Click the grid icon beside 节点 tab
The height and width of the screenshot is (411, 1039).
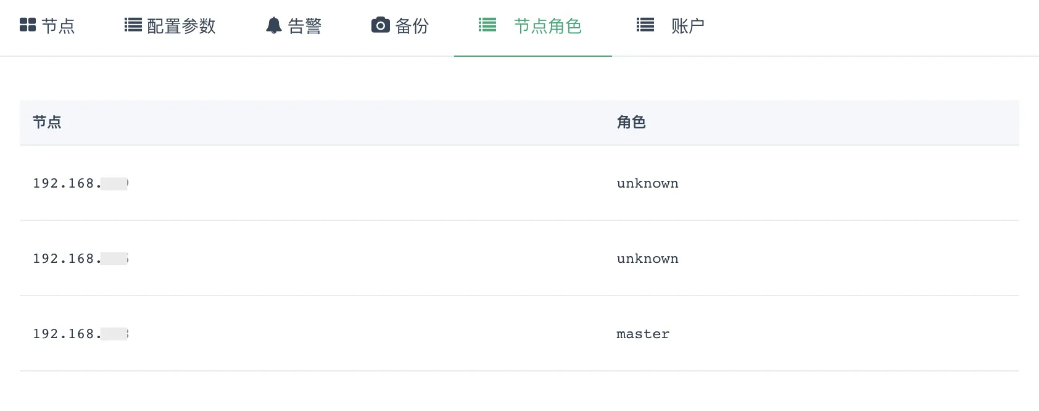pyautogui.click(x=27, y=25)
